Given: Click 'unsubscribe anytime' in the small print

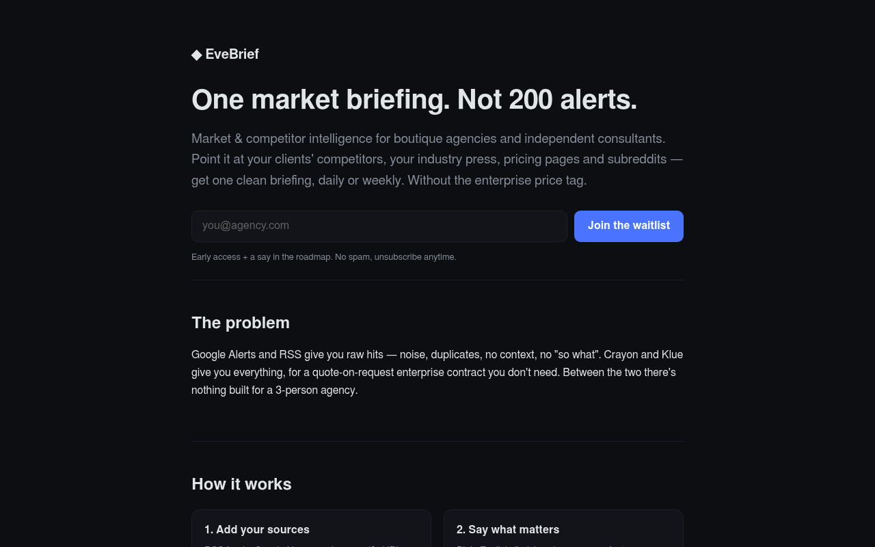Looking at the screenshot, I should coord(415,257).
